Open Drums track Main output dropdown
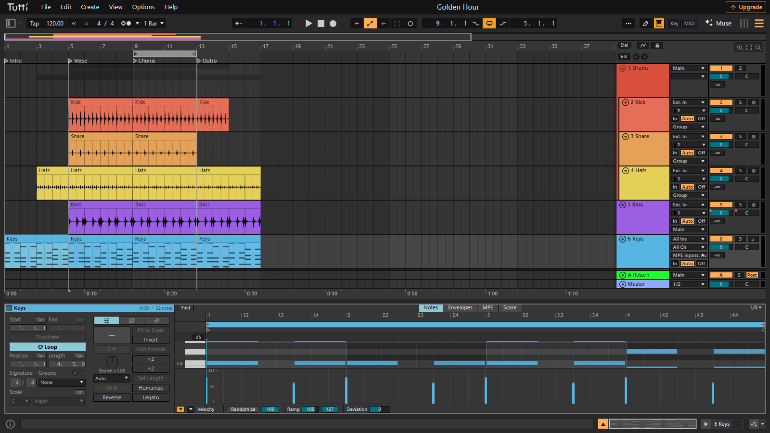The image size is (770, 433). tap(689, 68)
